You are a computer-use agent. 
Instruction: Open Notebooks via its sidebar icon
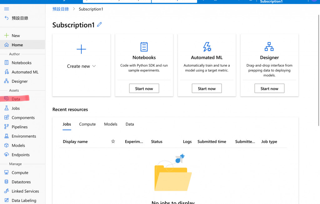tap(7, 63)
